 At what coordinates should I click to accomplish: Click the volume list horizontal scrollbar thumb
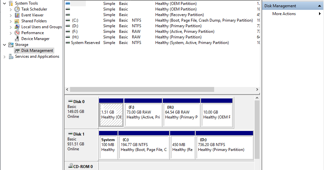tap(142, 89)
